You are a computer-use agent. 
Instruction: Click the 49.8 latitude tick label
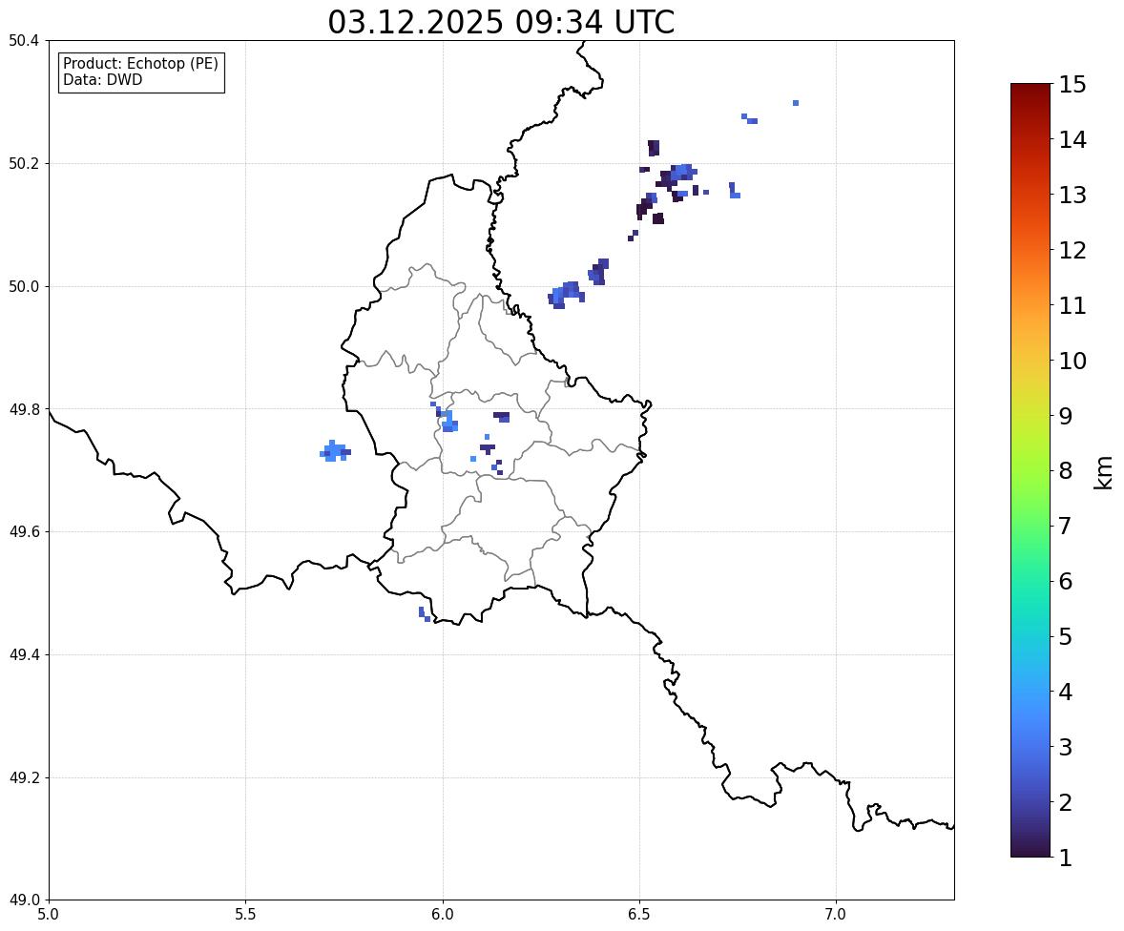pyautogui.click(x=24, y=409)
